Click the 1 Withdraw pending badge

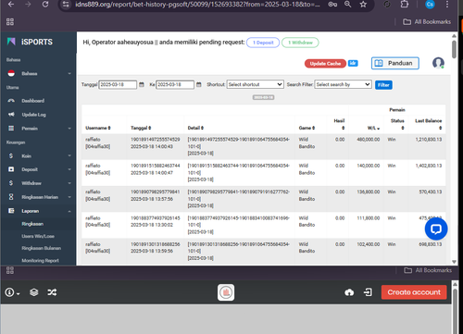(300, 43)
